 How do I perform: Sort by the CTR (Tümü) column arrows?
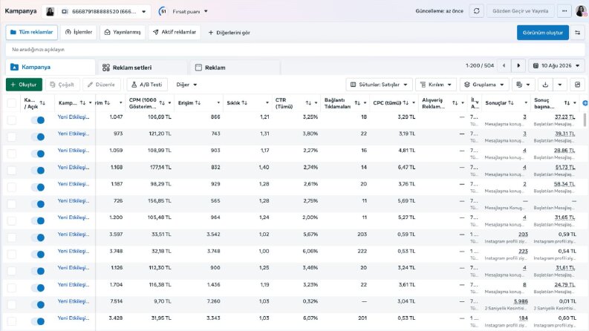[x=308, y=103]
